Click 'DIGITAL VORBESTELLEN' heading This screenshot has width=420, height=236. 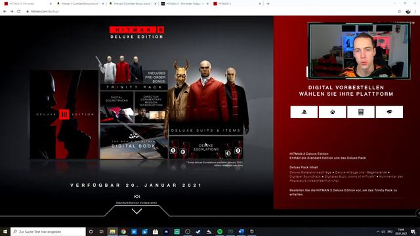(346, 87)
